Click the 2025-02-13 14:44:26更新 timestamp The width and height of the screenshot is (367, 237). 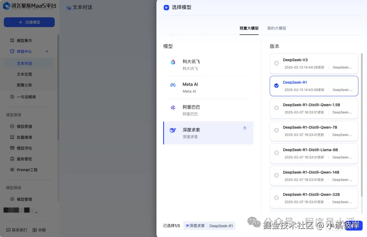[x=304, y=67]
